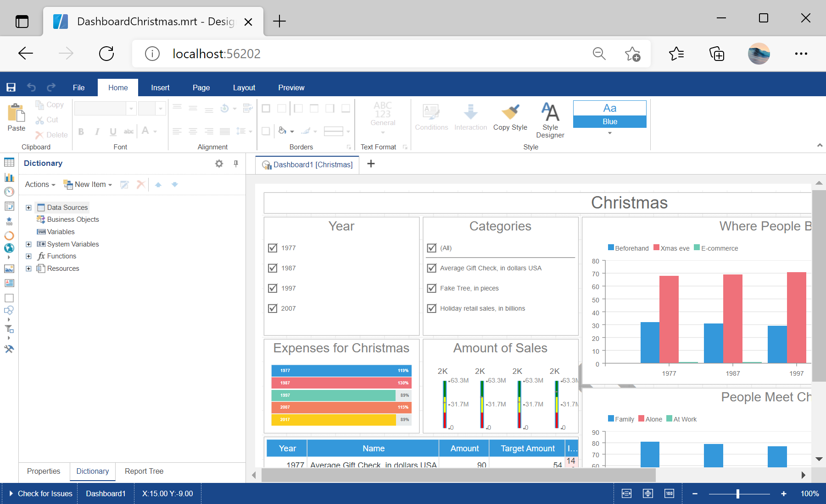Open the Report Tree tab
826x504 pixels.
coord(144,471)
